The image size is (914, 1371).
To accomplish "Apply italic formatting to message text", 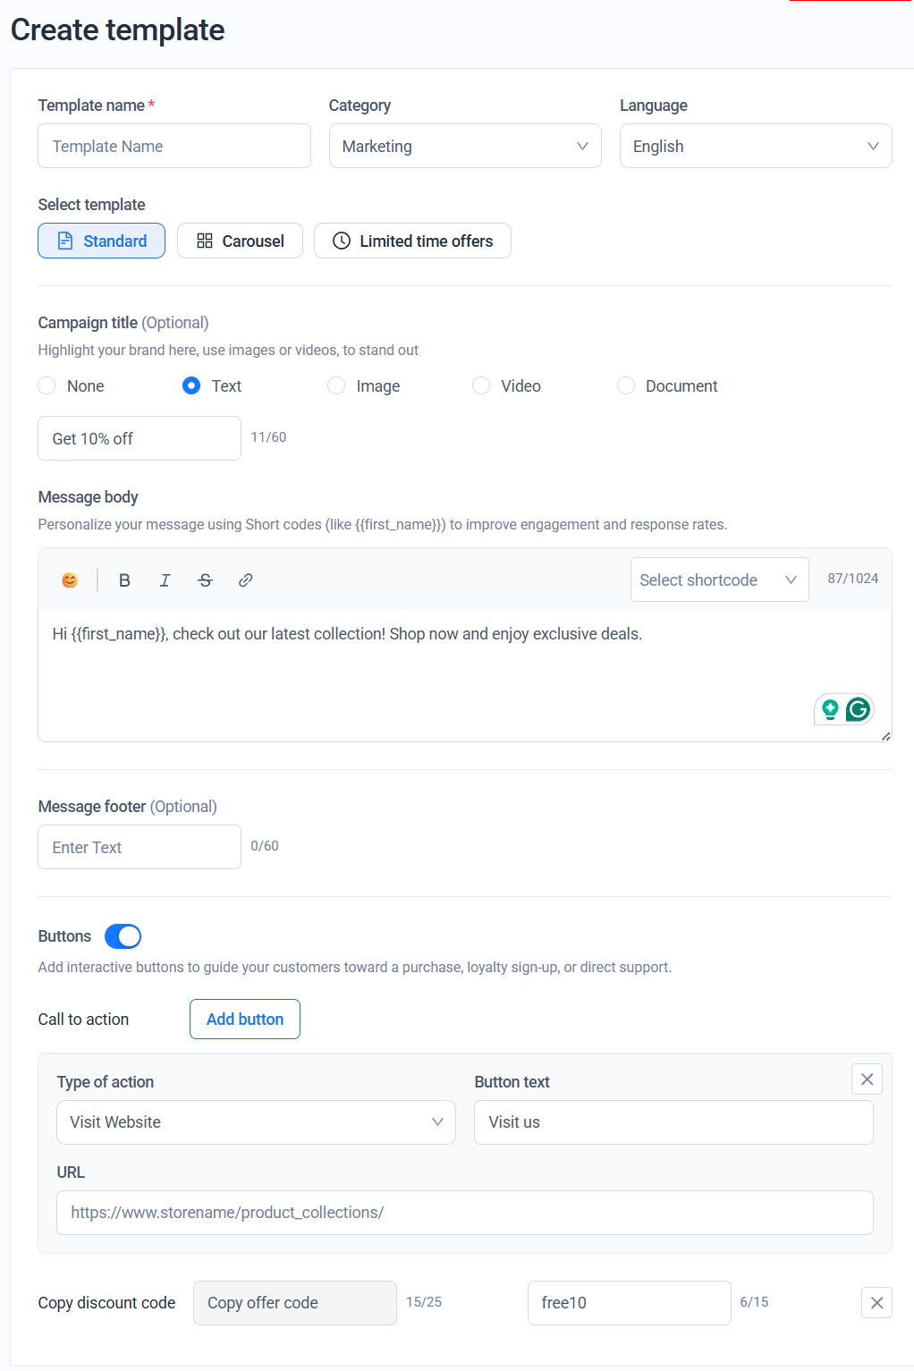I will pyautogui.click(x=165, y=580).
